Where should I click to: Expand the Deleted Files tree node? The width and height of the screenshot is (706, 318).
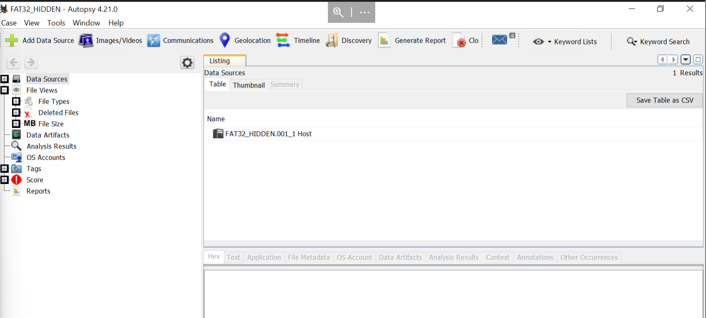pyautogui.click(x=16, y=113)
